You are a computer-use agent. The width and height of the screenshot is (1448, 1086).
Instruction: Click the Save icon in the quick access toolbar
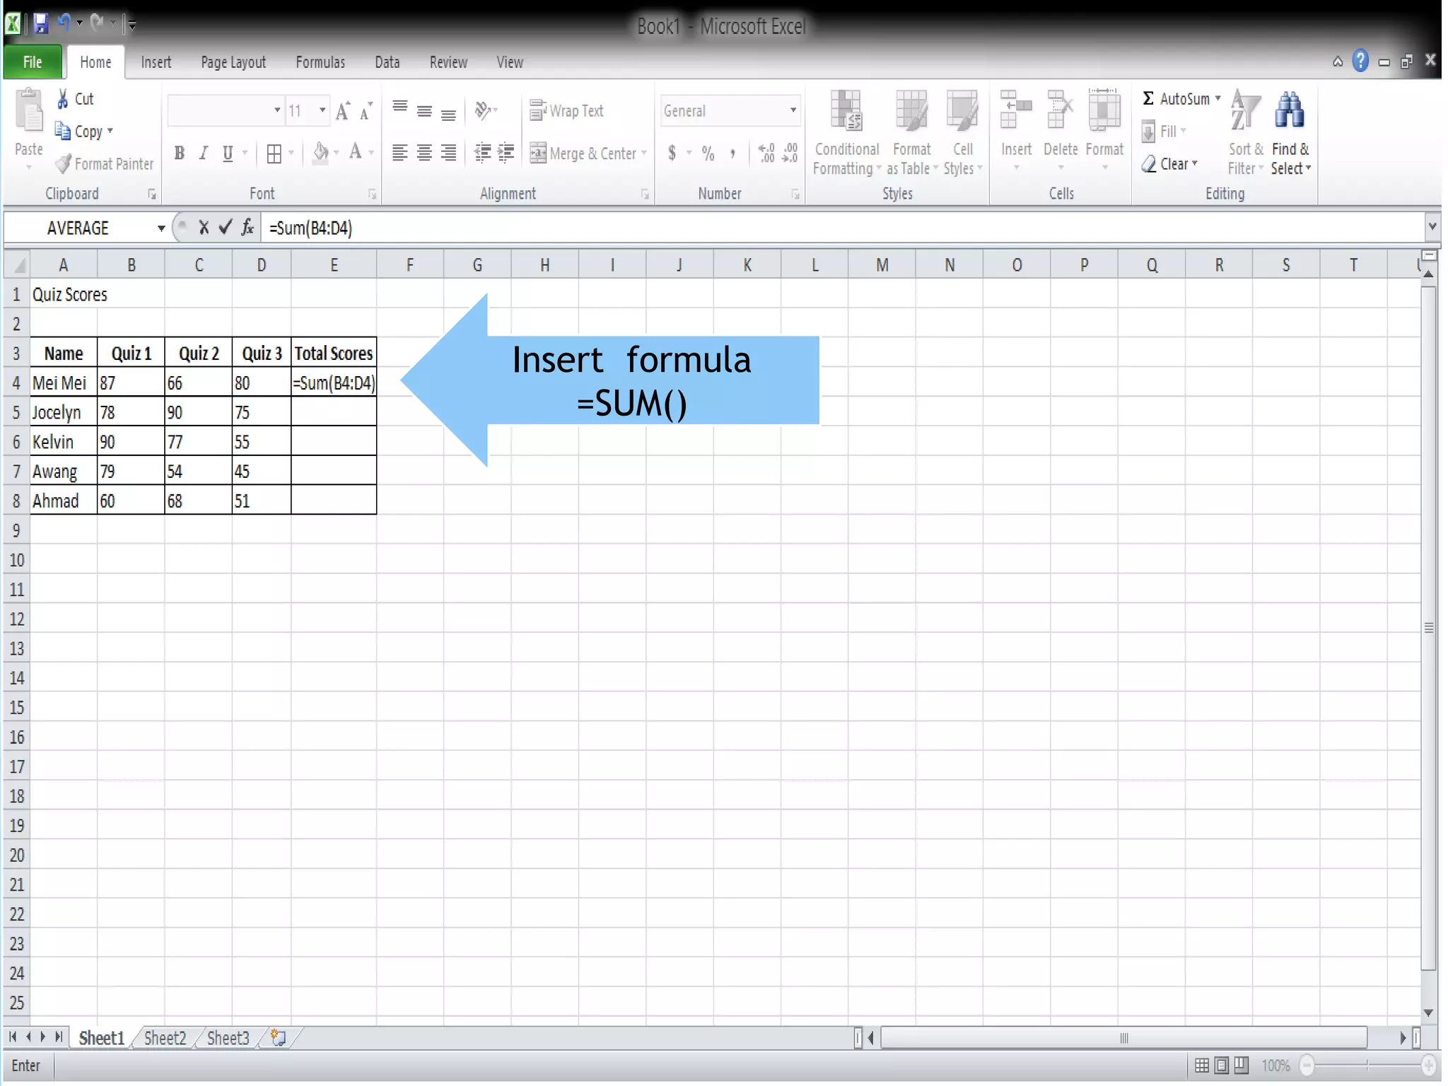[x=41, y=24]
